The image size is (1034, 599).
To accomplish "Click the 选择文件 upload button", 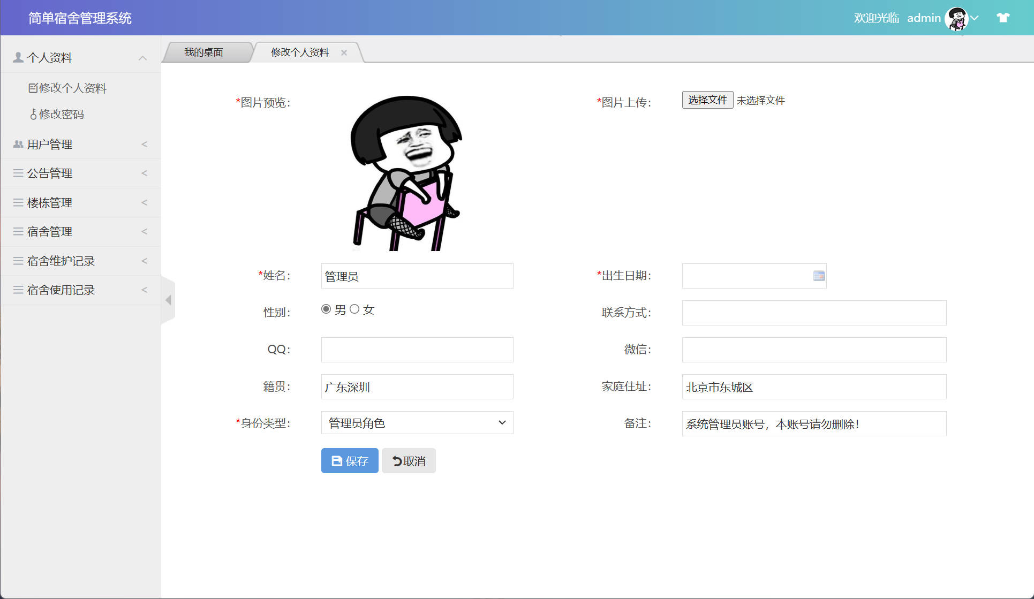I will tap(707, 100).
